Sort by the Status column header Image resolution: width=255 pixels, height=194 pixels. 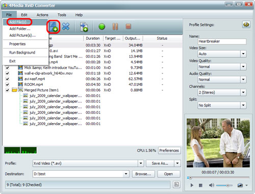[x=162, y=38]
